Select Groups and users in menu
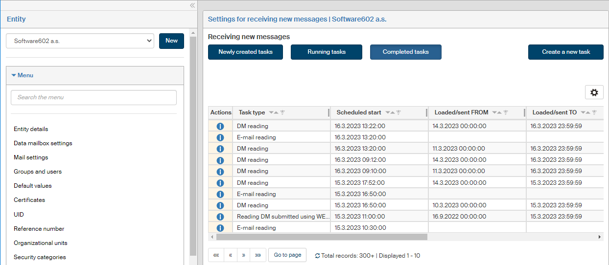The width and height of the screenshot is (609, 265). (38, 172)
